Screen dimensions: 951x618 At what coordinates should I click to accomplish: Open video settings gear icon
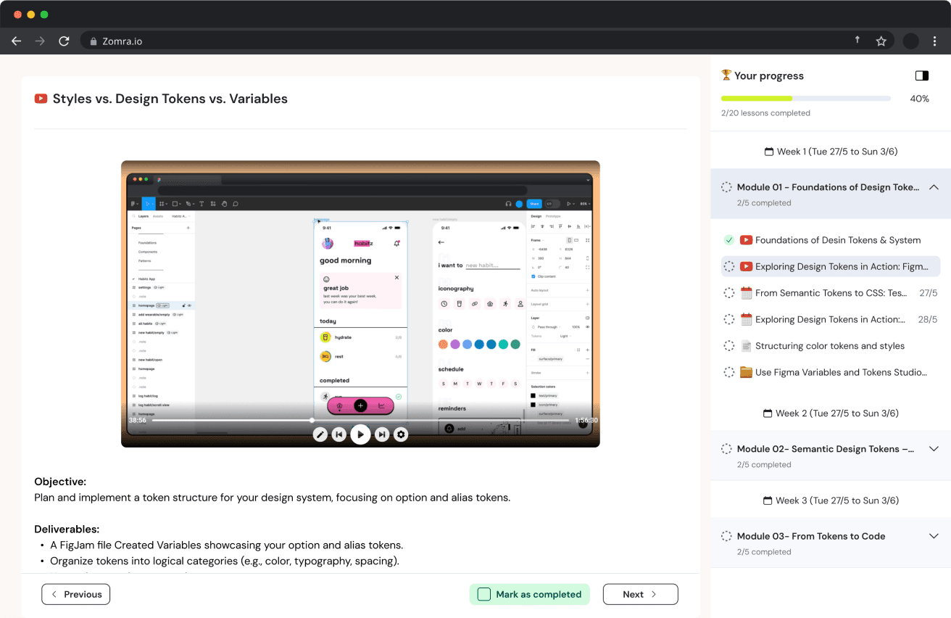tap(401, 434)
